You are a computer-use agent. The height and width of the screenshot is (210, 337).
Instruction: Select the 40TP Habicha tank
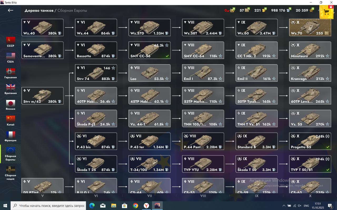pos(96,96)
